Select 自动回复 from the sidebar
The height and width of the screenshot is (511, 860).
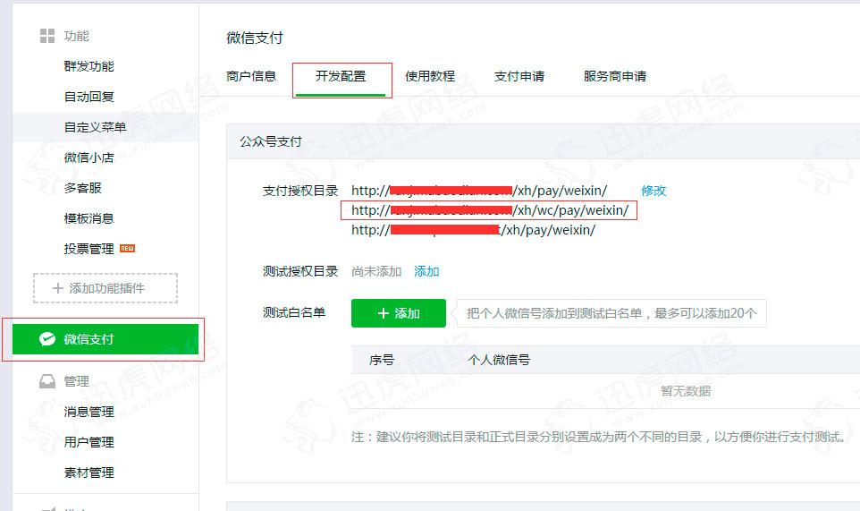click(89, 97)
